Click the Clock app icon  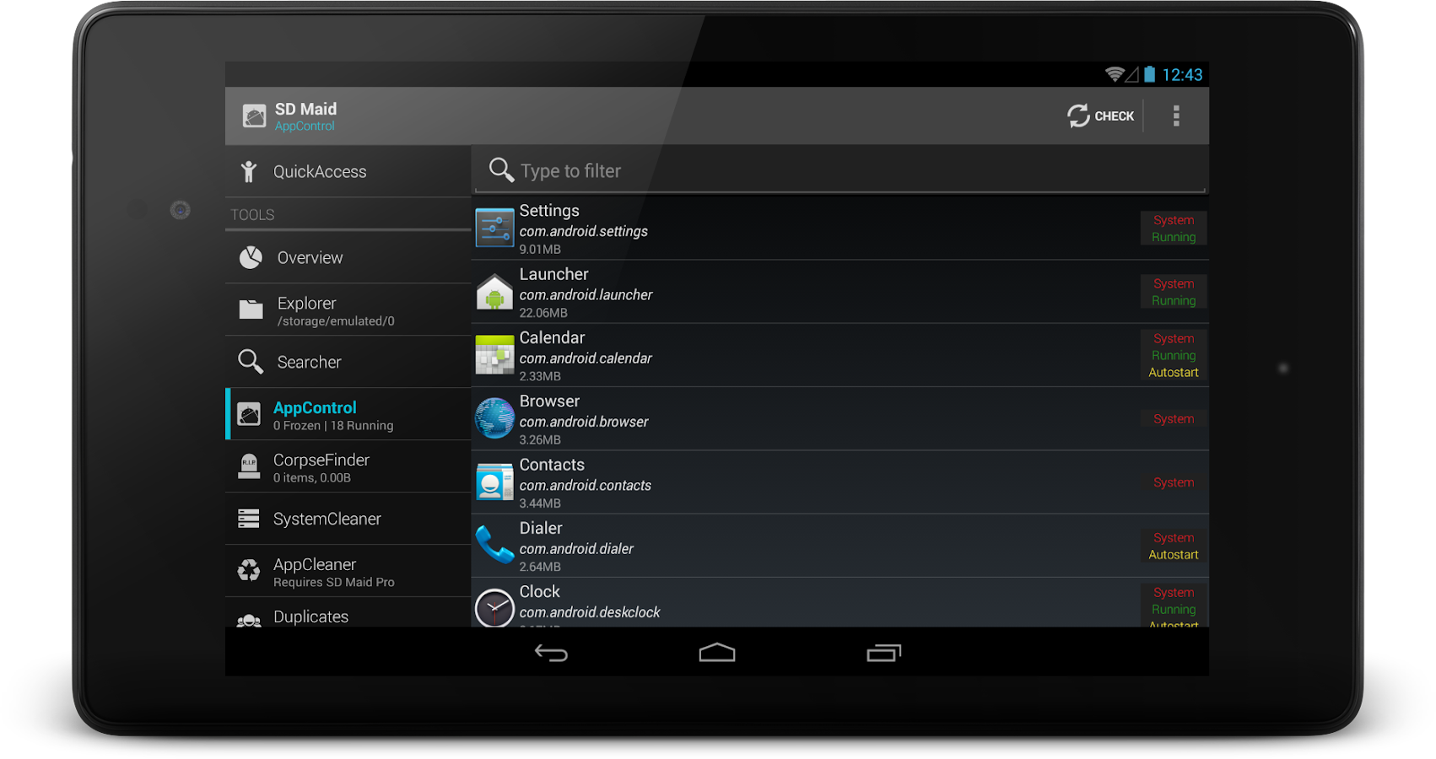click(494, 607)
